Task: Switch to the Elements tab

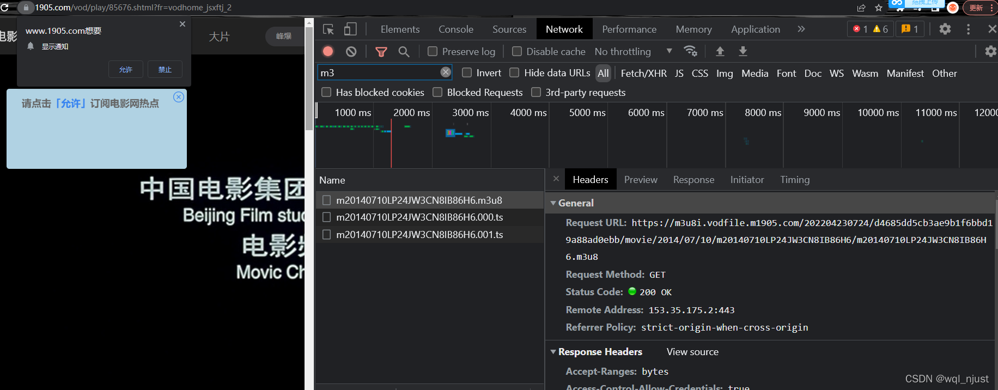Action: point(400,29)
